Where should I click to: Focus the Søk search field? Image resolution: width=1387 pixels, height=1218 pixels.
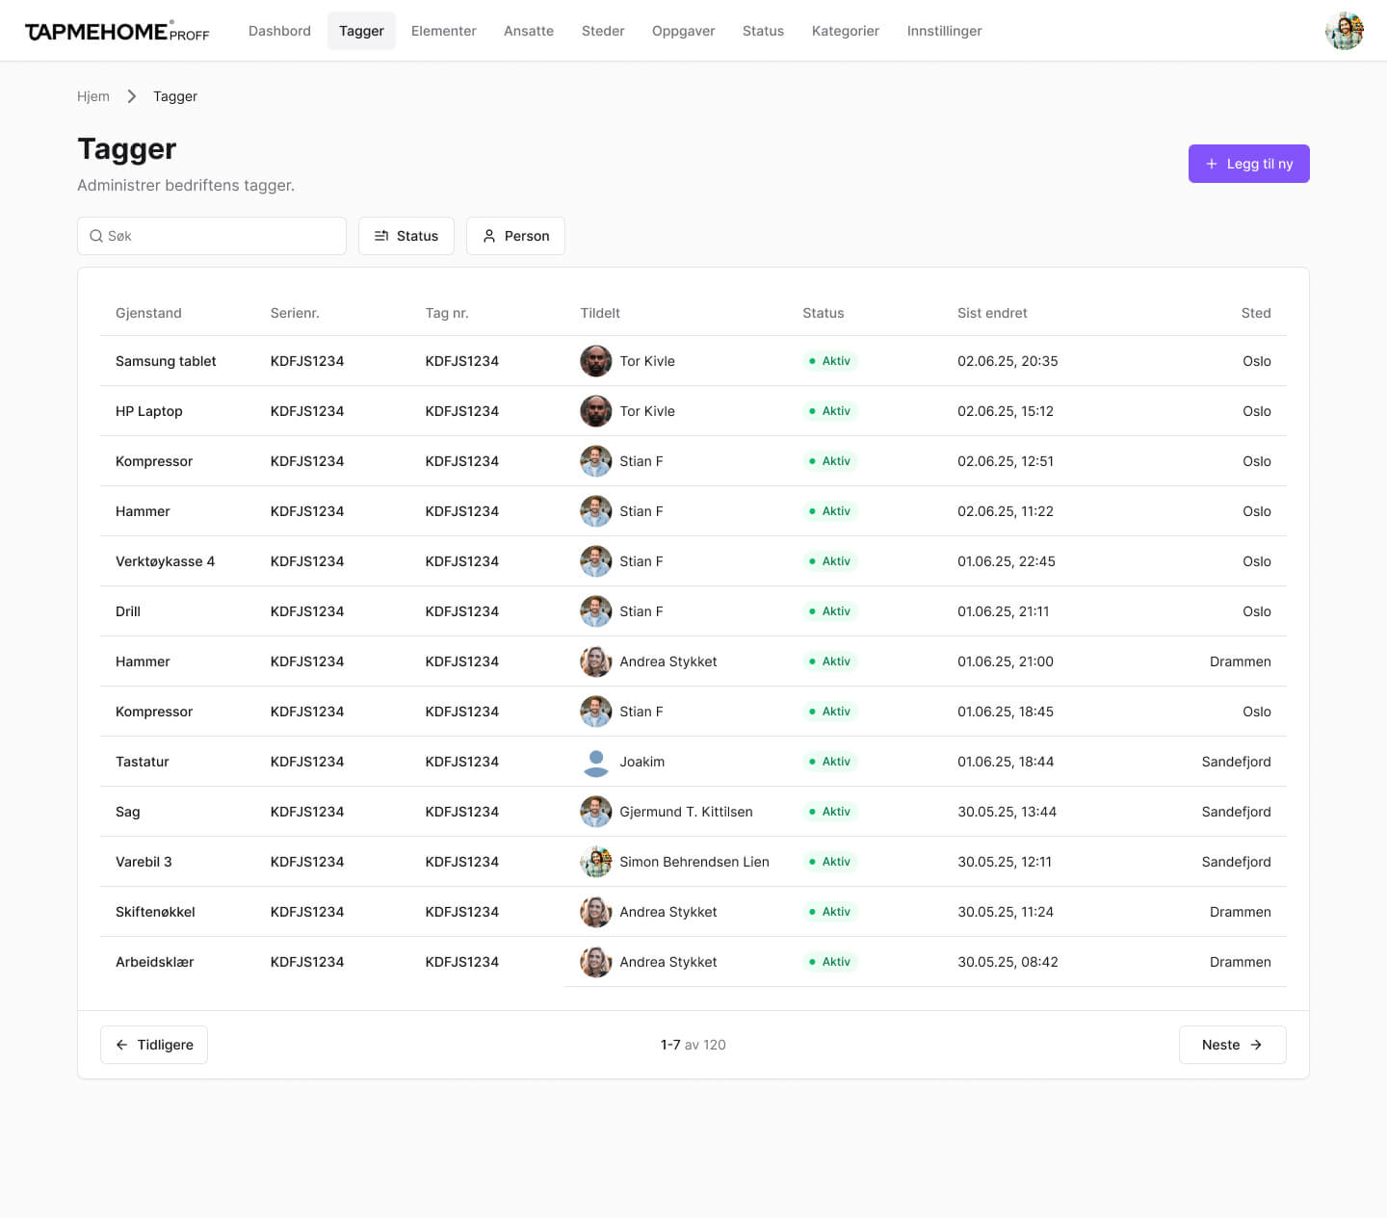pyautogui.click(x=222, y=236)
